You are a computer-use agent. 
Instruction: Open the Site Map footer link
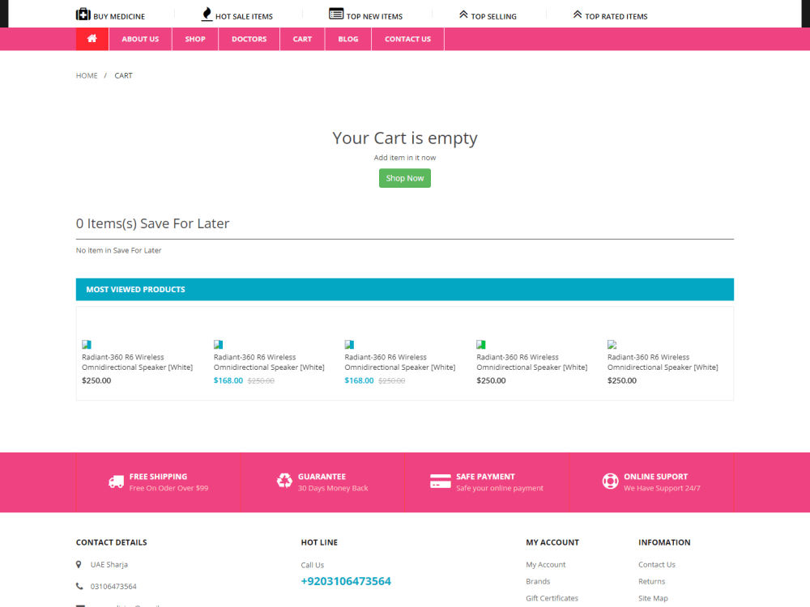click(654, 598)
